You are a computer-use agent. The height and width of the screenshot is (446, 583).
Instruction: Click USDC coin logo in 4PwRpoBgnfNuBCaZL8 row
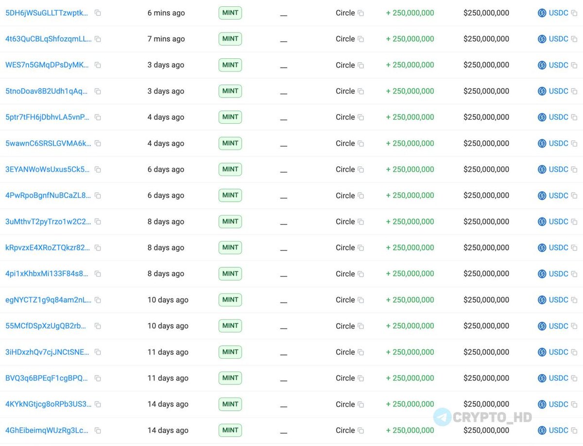[542, 196]
